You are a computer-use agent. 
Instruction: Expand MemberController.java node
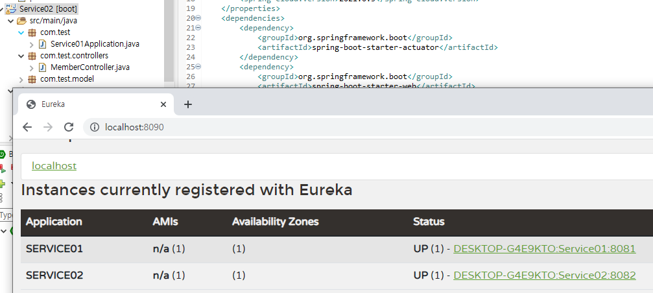click(x=32, y=67)
